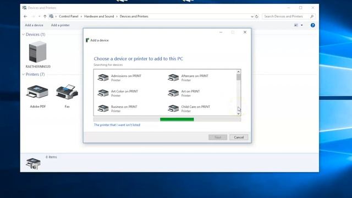Viewport: 352px width, 198px height.
Task: Go back using the back arrow
Action: [x=25, y=16]
